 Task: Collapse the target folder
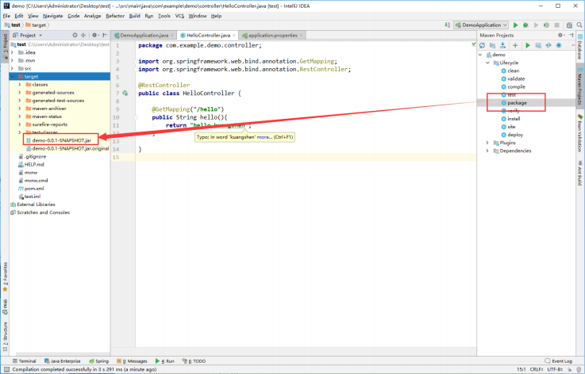point(13,76)
